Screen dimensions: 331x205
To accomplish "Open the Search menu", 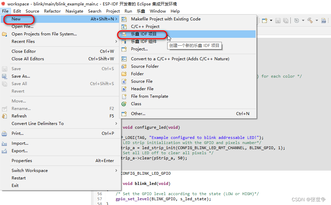I will (95, 11).
